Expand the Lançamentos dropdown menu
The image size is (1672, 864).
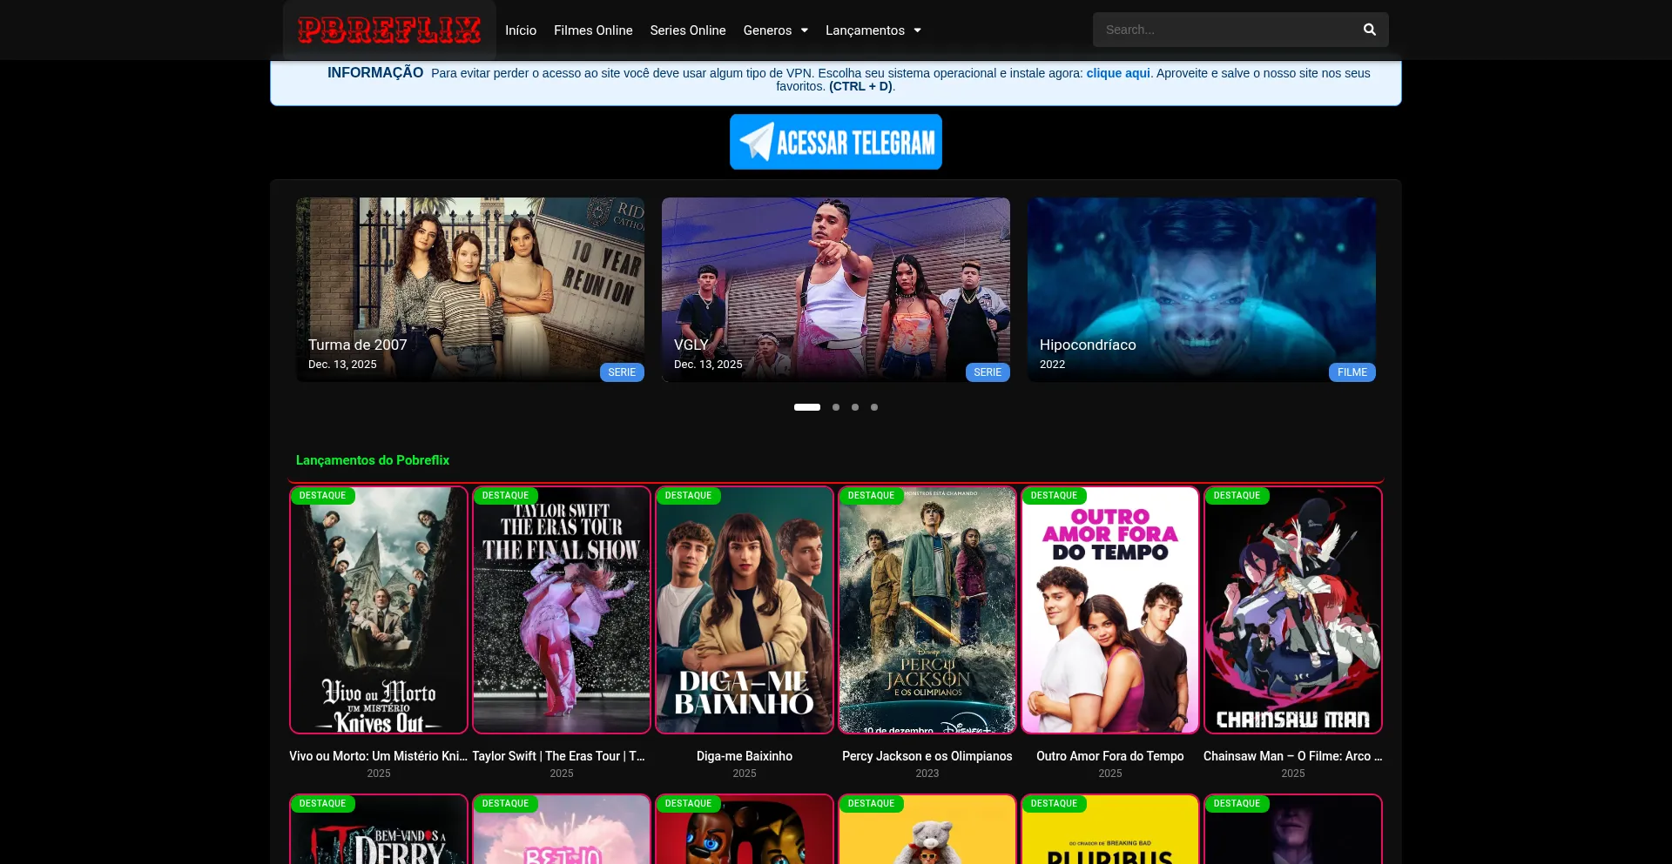point(873,30)
